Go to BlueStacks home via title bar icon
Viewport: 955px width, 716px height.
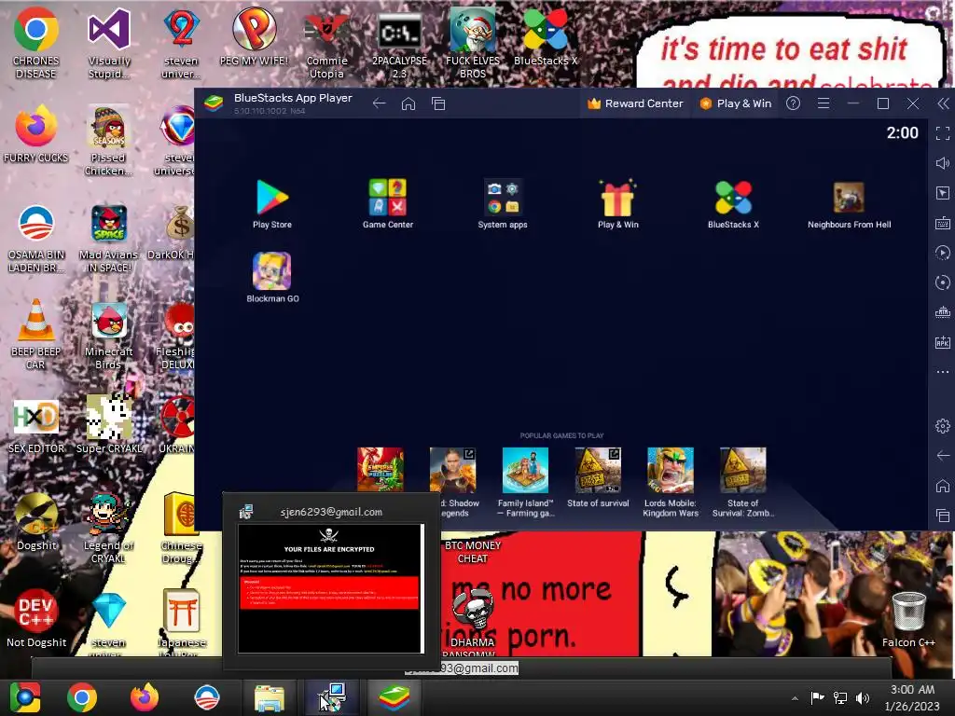pyautogui.click(x=408, y=103)
